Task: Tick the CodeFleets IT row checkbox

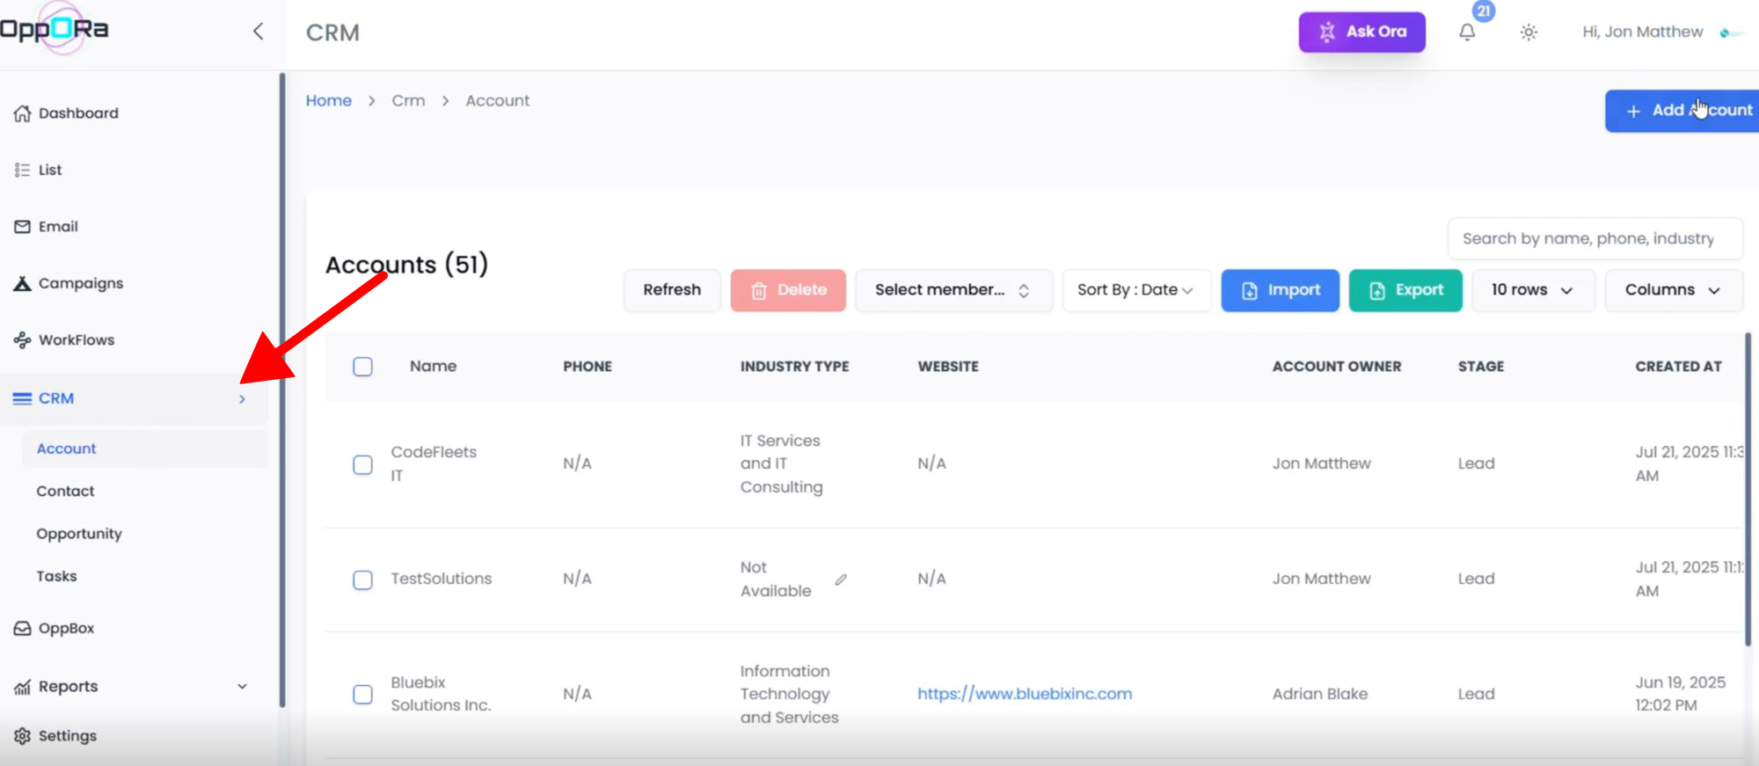Action: coord(362,464)
